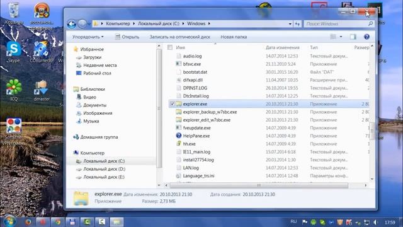Click the forward navigation arrow in Explorer
Image resolution: width=403 pixels, height=227 pixels.
pos(82,24)
